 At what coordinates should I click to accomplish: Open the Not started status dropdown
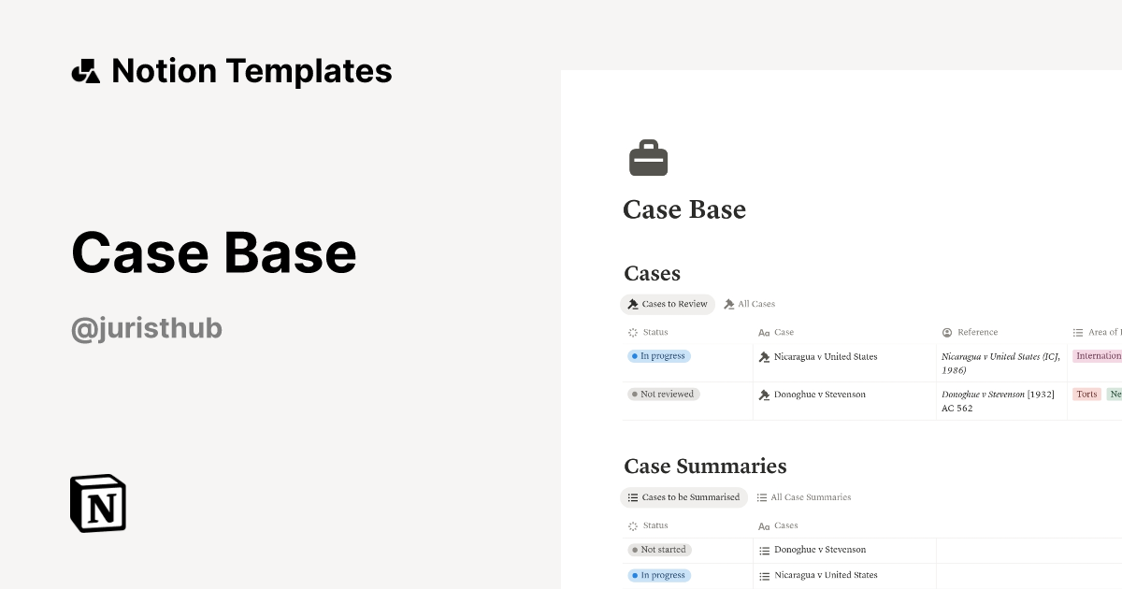coord(659,550)
